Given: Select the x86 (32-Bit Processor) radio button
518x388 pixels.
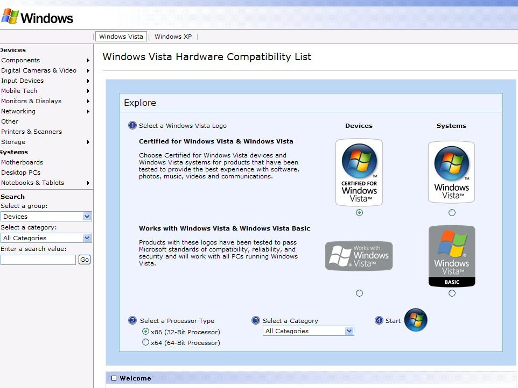Looking at the screenshot, I should [145, 332].
